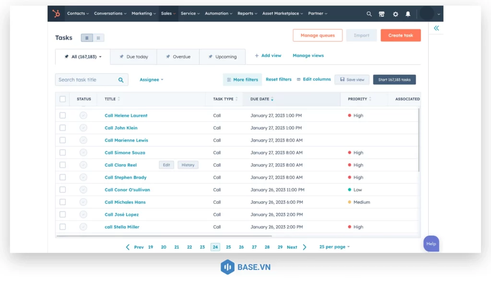
Task: Open the global search magnifier
Action: point(369,13)
